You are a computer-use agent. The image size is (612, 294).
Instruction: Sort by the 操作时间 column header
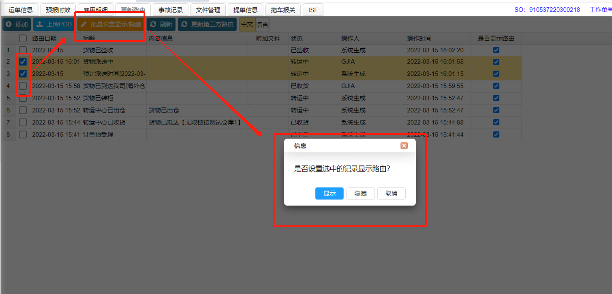[419, 39]
